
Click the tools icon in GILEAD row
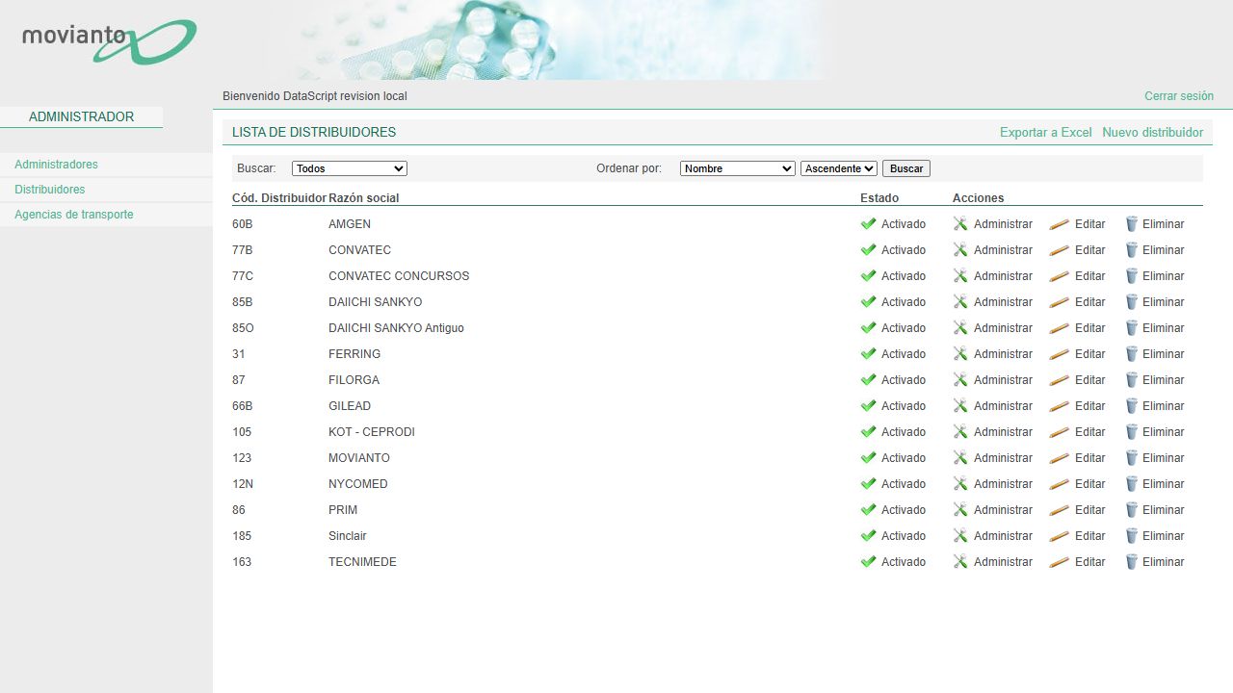click(959, 406)
